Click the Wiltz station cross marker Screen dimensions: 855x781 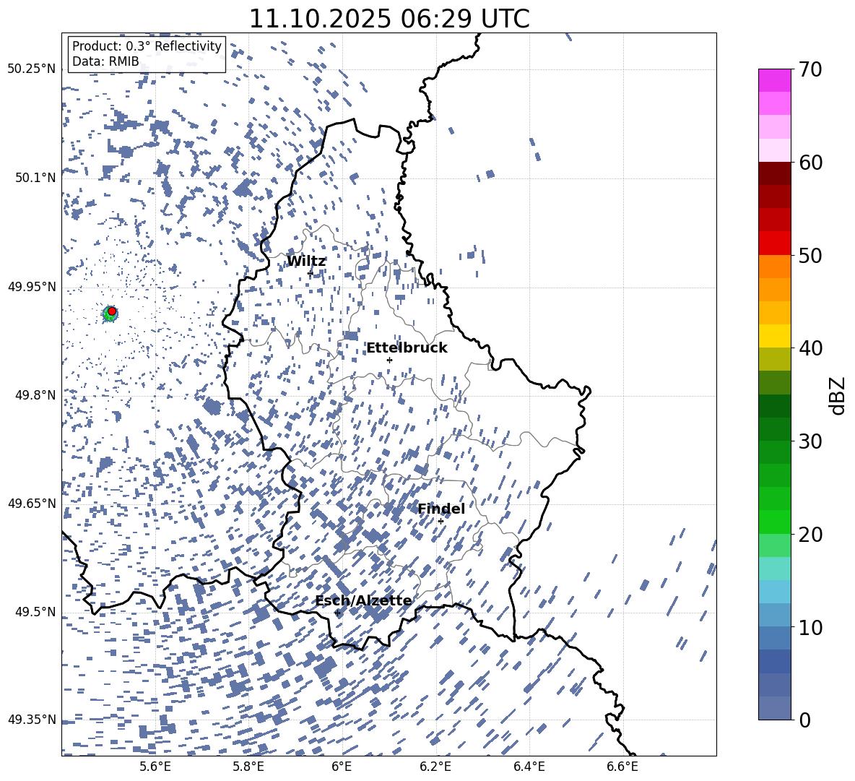click(x=311, y=273)
